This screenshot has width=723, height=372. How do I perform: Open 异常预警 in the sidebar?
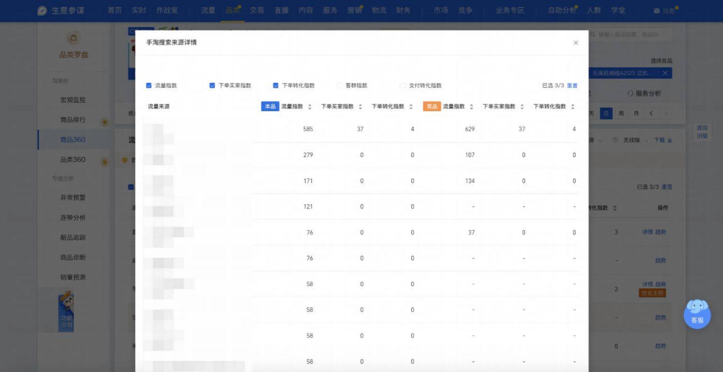[73, 198]
